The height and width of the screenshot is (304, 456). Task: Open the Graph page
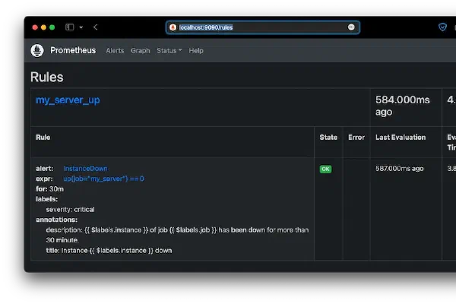tap(140, 51)
